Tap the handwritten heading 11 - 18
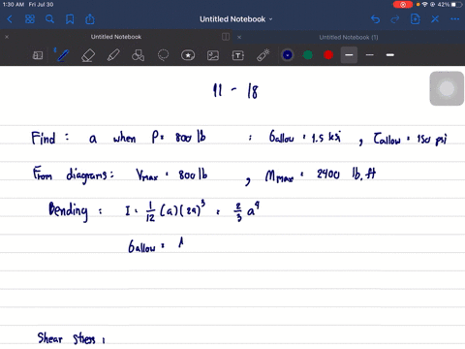Image resolution: width=465 pixels, height=349 pixels. (235, 90)
